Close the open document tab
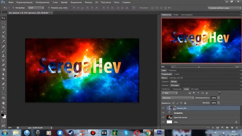The width and height of the screenshot is (242, 136). click(x=51, y=13)
